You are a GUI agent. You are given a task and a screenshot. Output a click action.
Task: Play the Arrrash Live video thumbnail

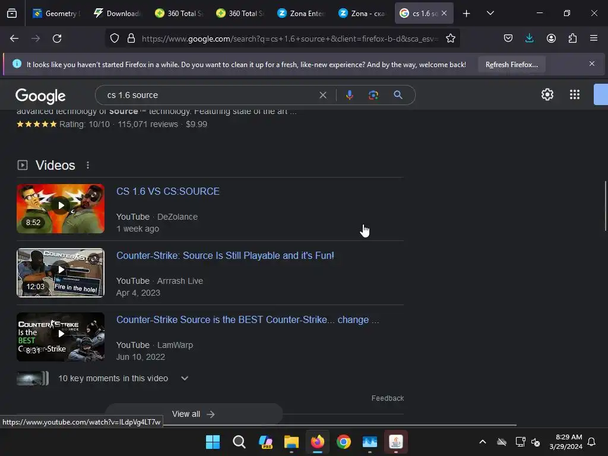(61, 273)
